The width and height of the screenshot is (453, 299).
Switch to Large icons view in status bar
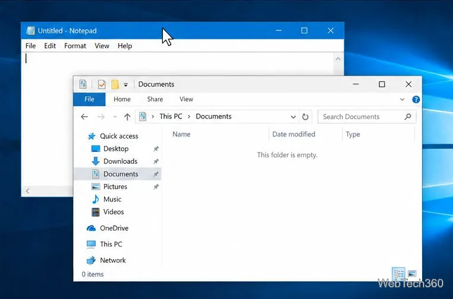[x=412, y=274]
